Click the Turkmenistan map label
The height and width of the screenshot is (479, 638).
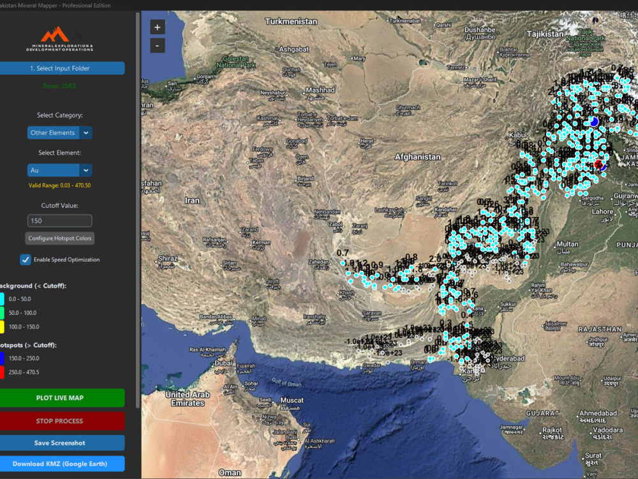coord(291,22)
